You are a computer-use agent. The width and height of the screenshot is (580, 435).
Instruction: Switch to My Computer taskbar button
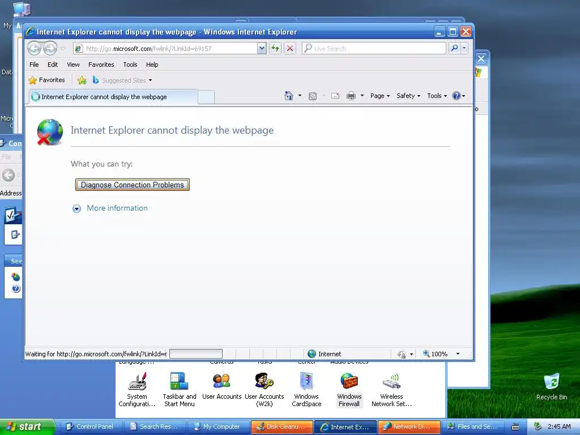tap(218, 427)
